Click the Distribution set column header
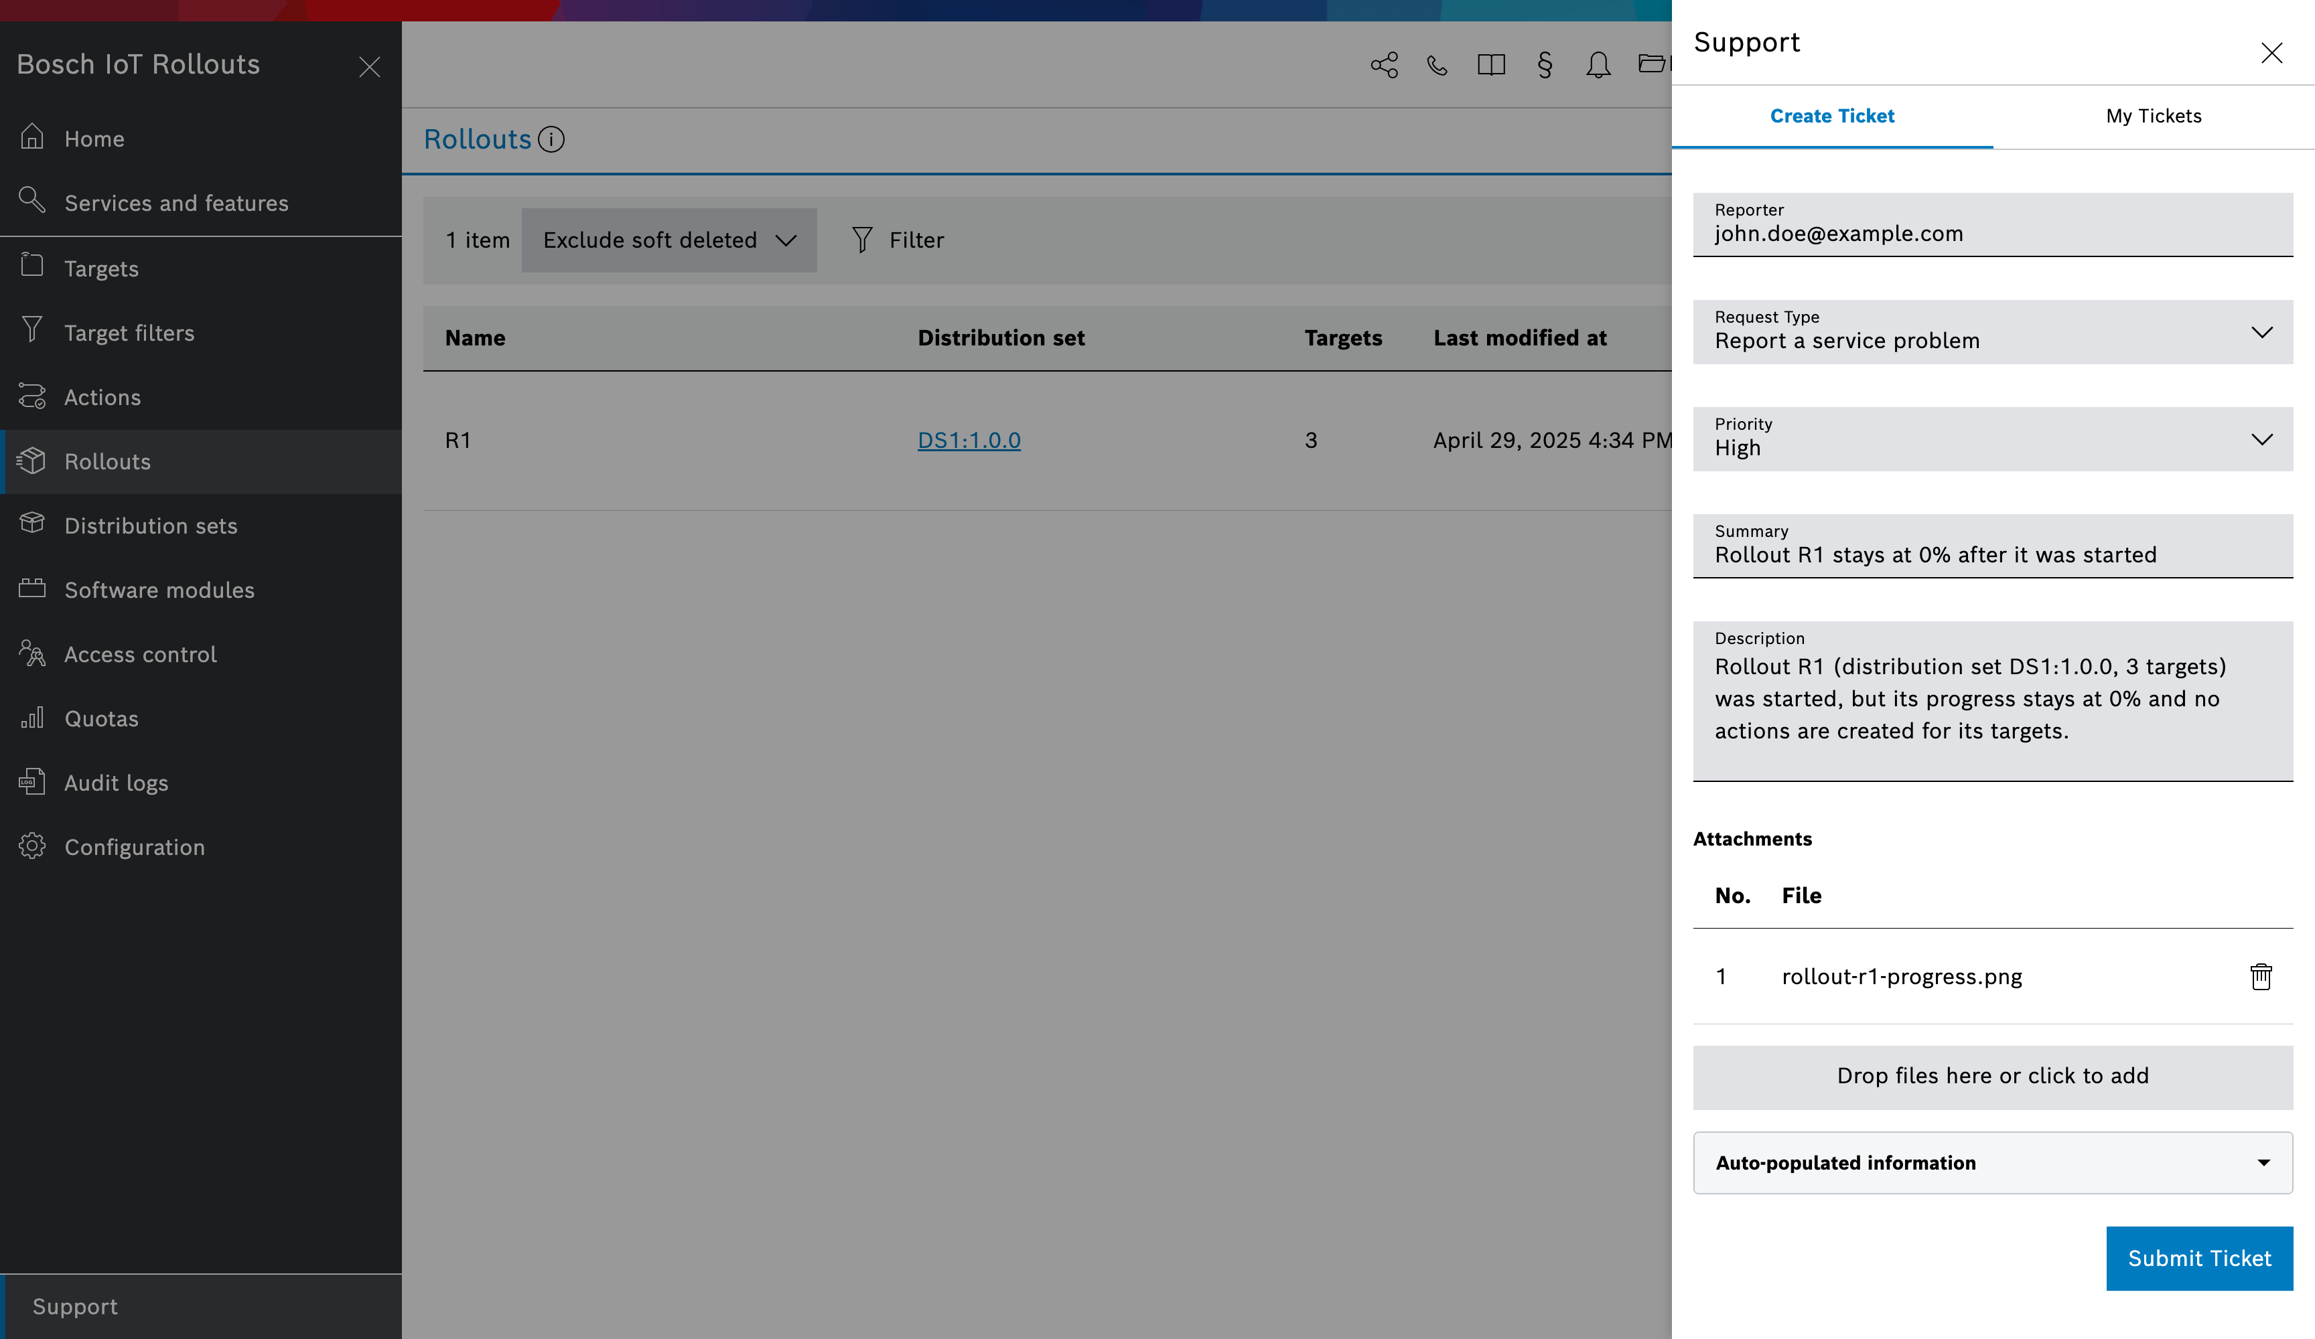The image size is (2315, 1339). pos(1001,338)
